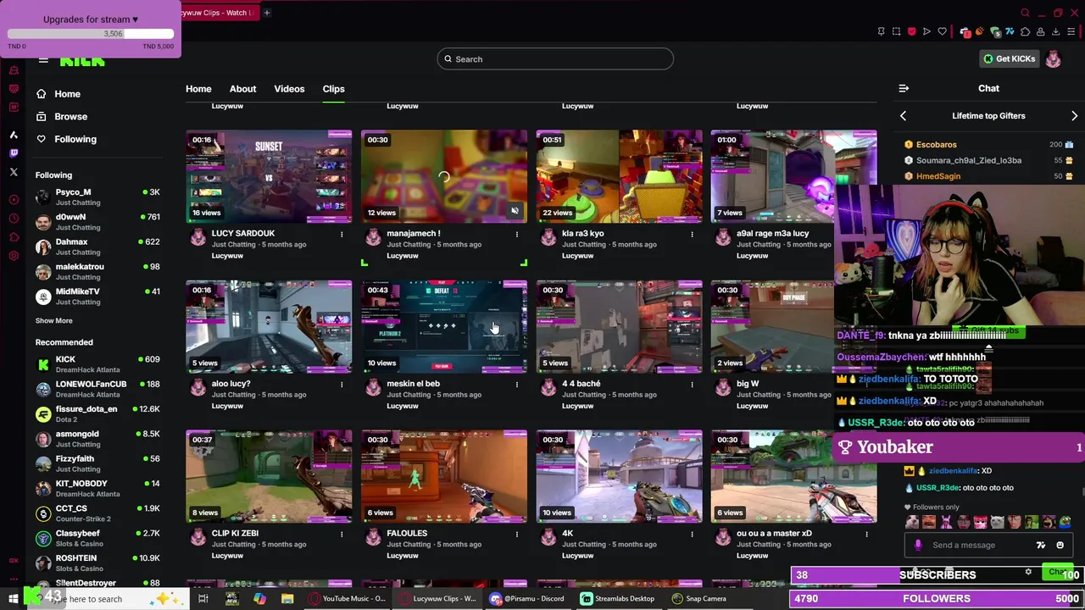Show previous gifters leaderboard
The image size is (1085, 610).
903,115
